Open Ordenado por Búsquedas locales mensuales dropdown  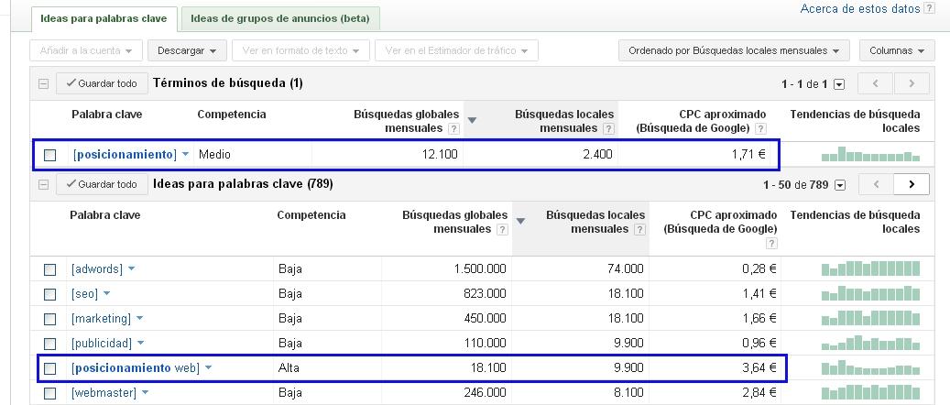click(735, 51)
